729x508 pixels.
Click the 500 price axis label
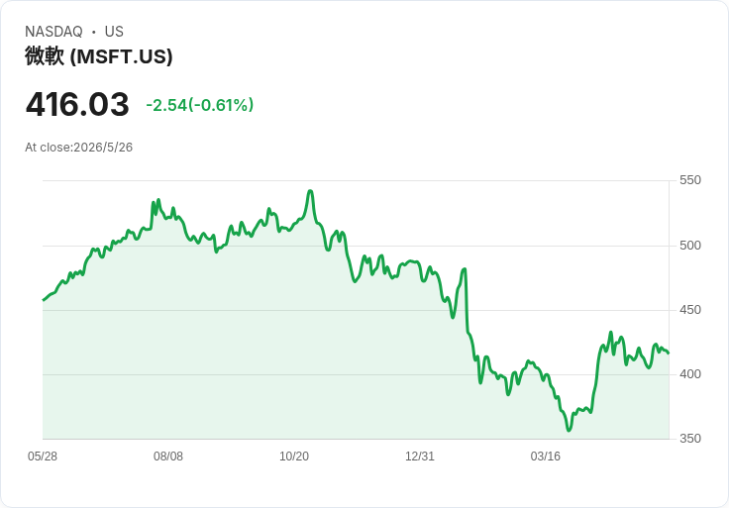[690, 246]
